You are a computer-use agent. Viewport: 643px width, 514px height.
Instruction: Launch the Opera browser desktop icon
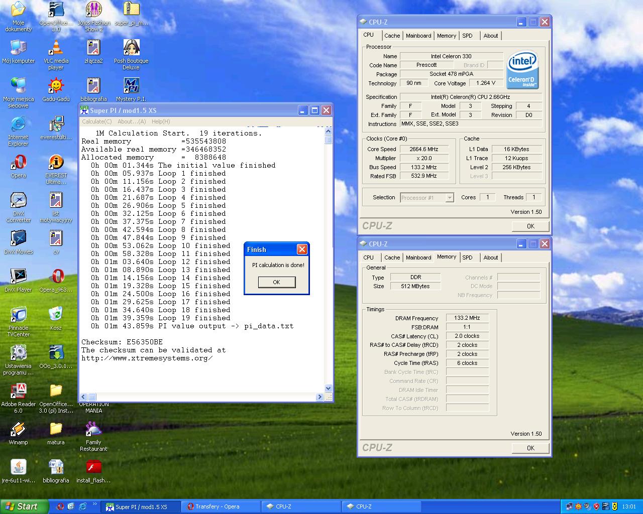pos(18,163)
